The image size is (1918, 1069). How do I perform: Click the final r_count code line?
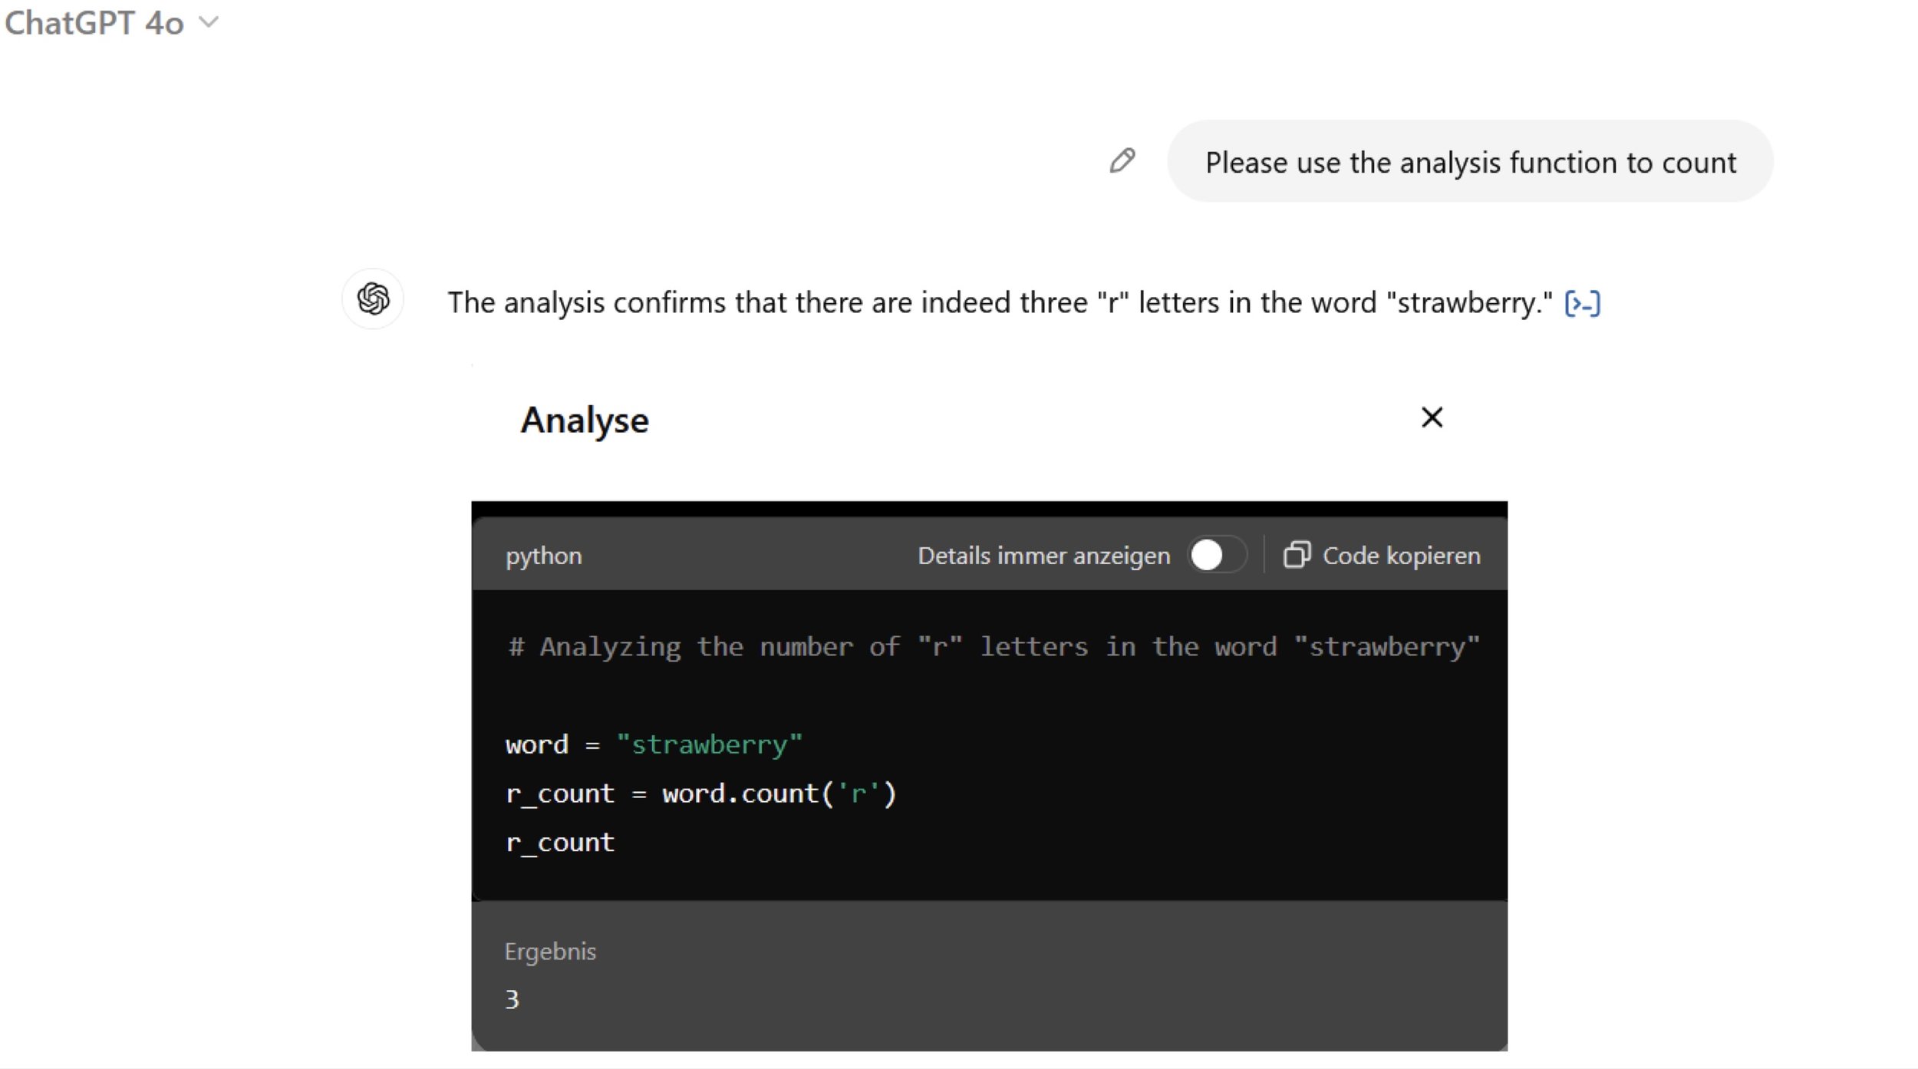[560, 843]
